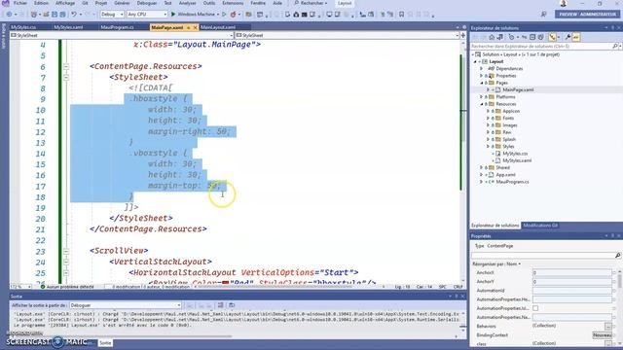Click the Output panel horizontal scrollbar
Screen dimensions: 623x350
tap(121, 336)
